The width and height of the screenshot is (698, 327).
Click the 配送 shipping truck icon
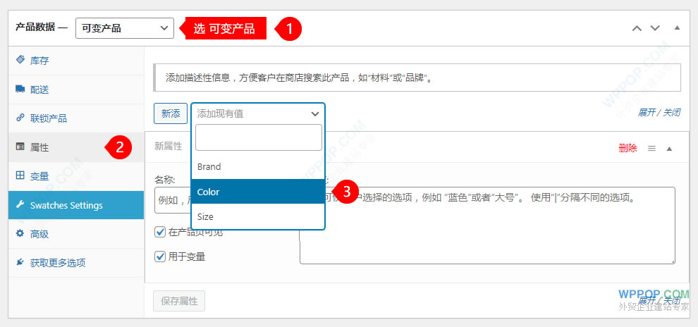point(20,90)
